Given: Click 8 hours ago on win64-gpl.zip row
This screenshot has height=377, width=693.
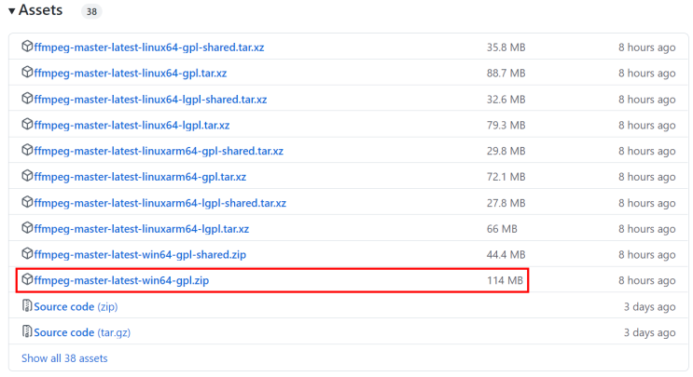Looking at the screenshot, I should [x=647, y=280].
